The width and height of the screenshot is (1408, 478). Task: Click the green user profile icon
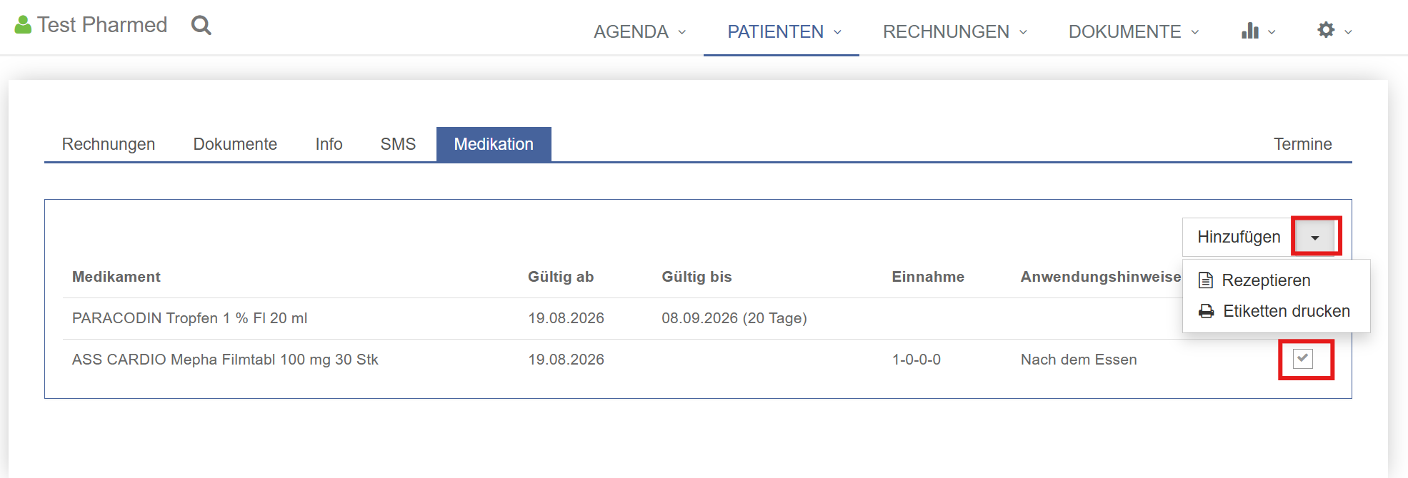(x=23, y=25)
